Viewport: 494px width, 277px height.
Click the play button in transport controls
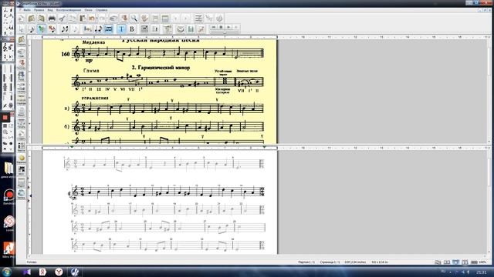228,28
